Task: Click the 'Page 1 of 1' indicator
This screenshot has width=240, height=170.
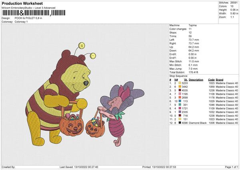Action: (232, 167)
